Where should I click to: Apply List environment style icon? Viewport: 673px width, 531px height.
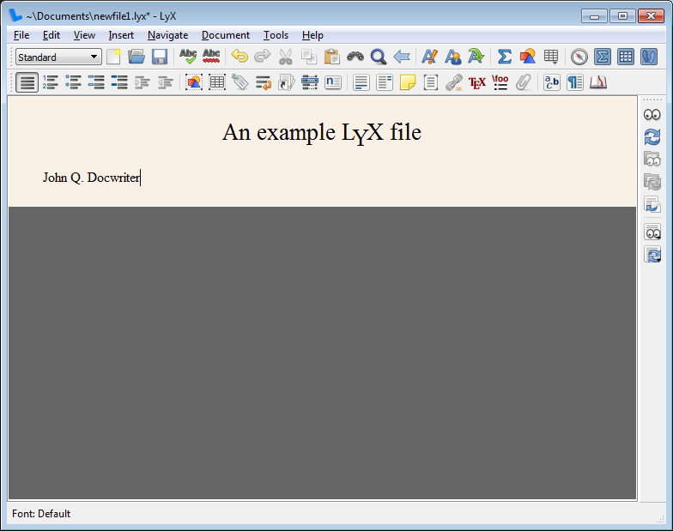(96, 82)
